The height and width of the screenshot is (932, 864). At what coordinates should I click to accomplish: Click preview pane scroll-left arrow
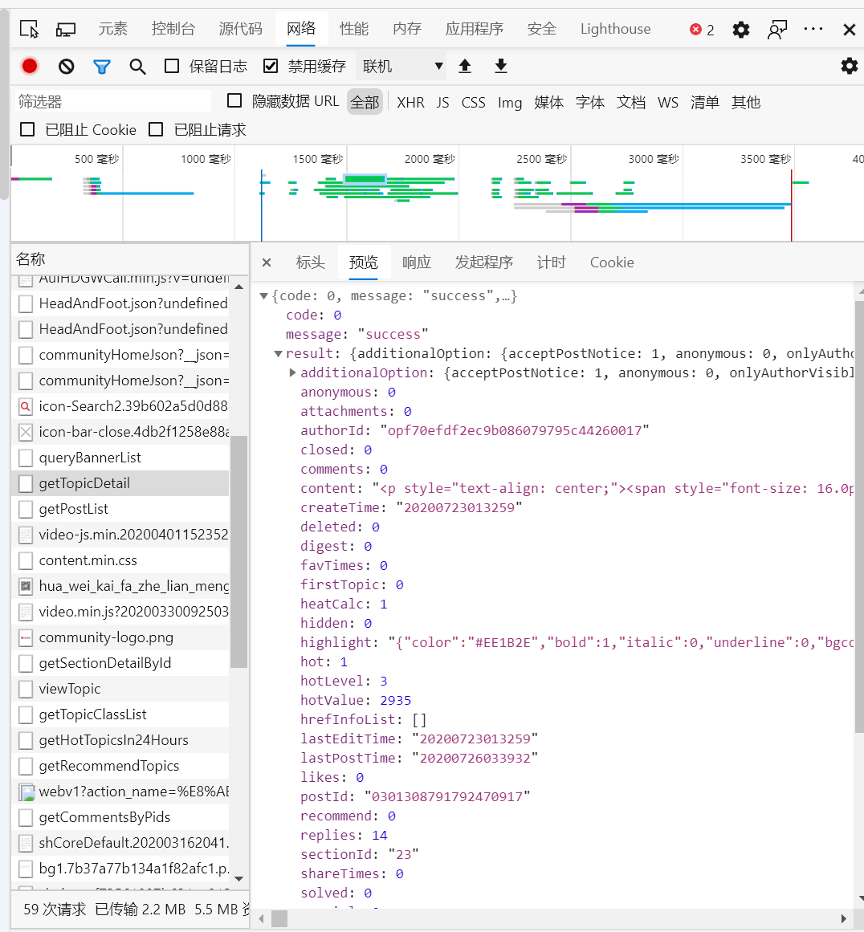point(261,918)
